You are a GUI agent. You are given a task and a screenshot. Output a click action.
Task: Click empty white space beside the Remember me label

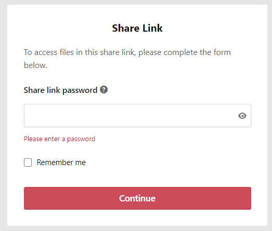tap(169, 162)
